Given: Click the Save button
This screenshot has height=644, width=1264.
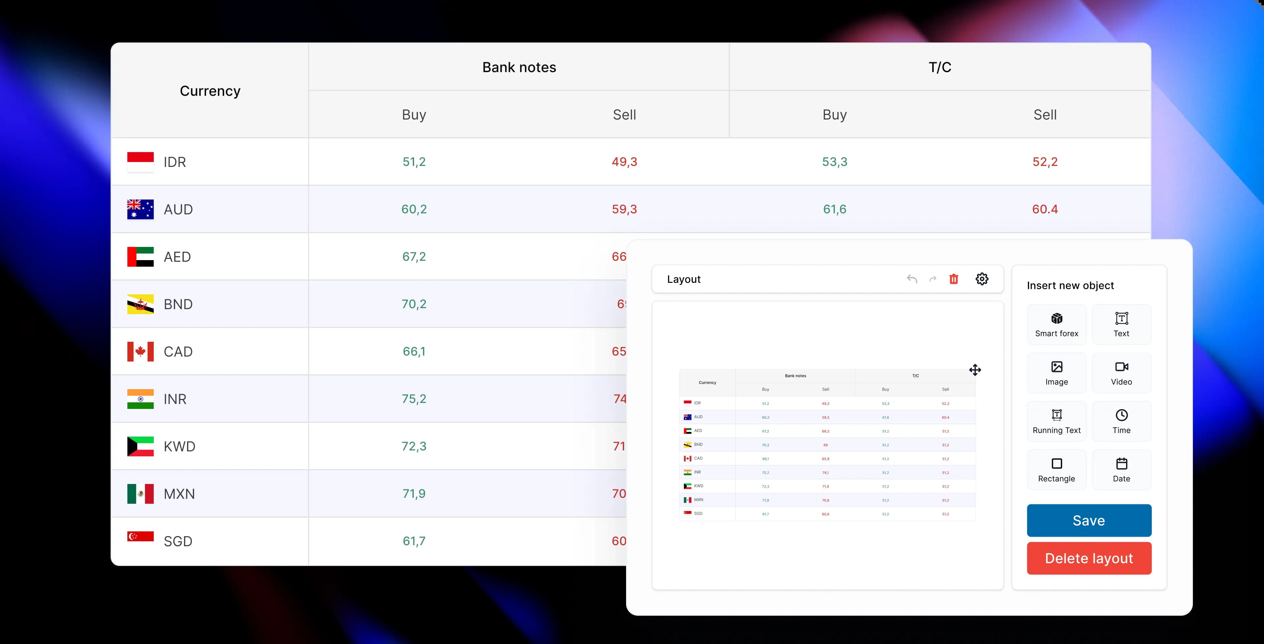Looking at the screenshot, I should point(1089,520).
